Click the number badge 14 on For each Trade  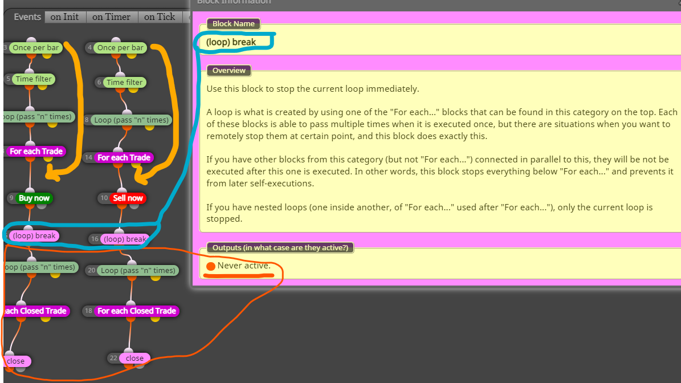pos(88,158)
